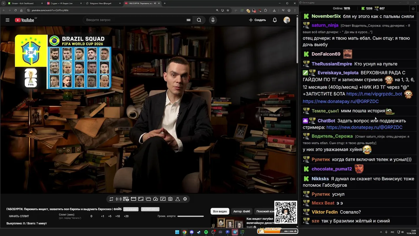
Task: Open Steam from the taskbar
Action: click(x=199, y=232)
